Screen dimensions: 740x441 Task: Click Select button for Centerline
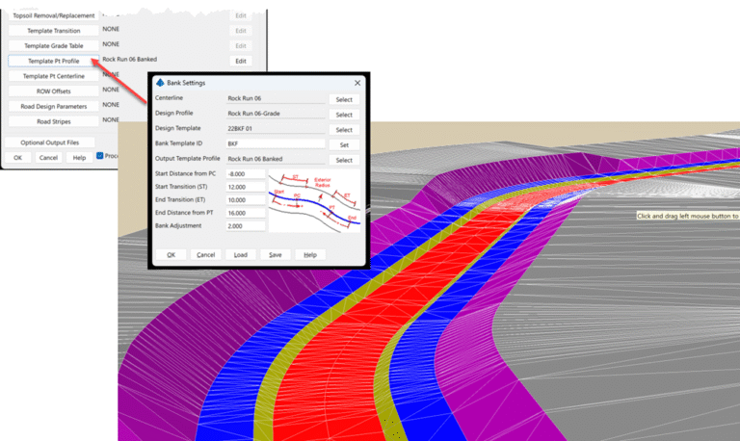click(344, 99)
